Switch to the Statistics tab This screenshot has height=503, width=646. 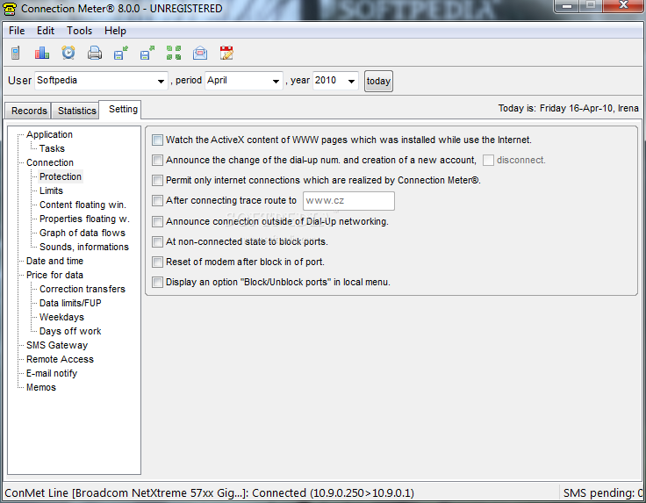tap(76, 111)
